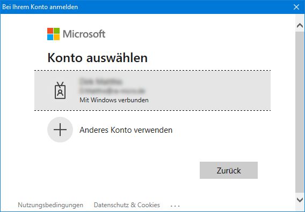Image resolution: width=305 pixels, height=212 pixels.
Task: Click the 'Mit Windows verbunden' label
Action: point(114,100)
